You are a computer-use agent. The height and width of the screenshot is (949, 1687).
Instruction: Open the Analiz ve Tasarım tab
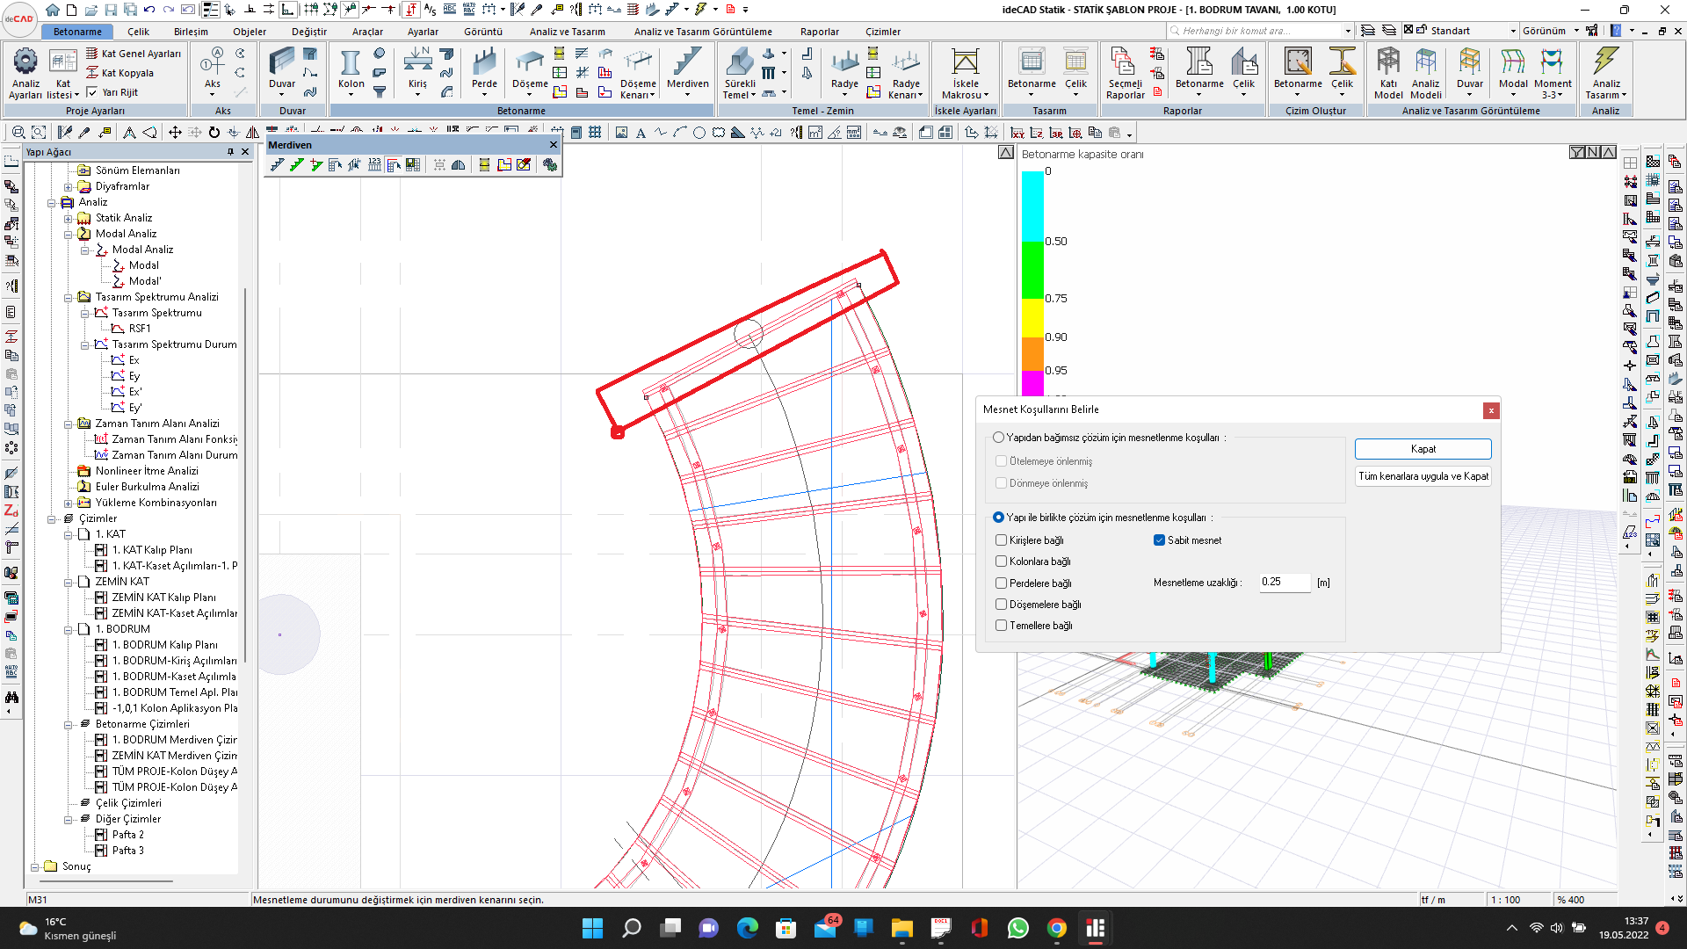(567, 32)
